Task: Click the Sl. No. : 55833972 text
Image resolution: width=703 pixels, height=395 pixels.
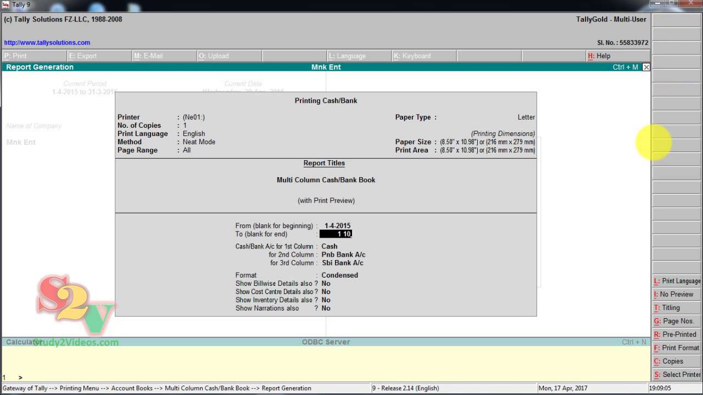Action: tap(622, 42)
